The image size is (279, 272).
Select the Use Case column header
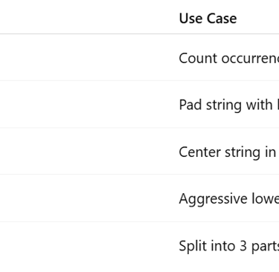pyautogui.click(x=208, y=19)
